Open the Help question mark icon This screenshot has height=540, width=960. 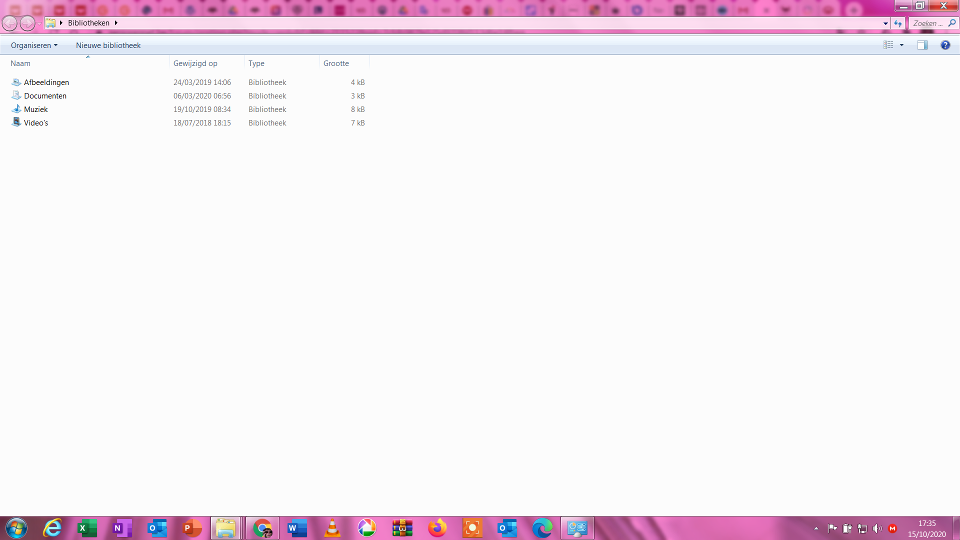click(x=945, y=45)
